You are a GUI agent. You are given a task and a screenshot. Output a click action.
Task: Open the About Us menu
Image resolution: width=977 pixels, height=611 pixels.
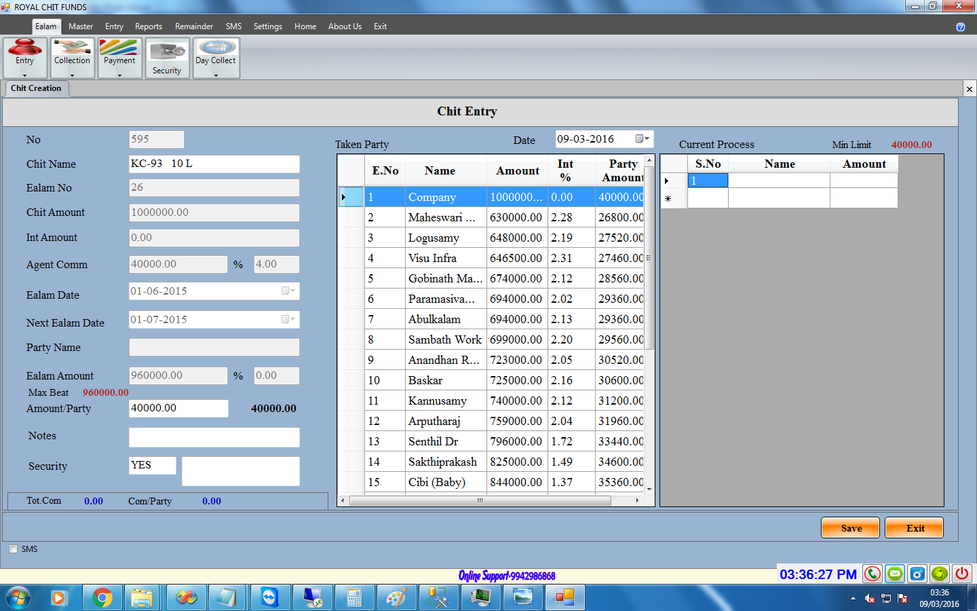tap(345, 26)
